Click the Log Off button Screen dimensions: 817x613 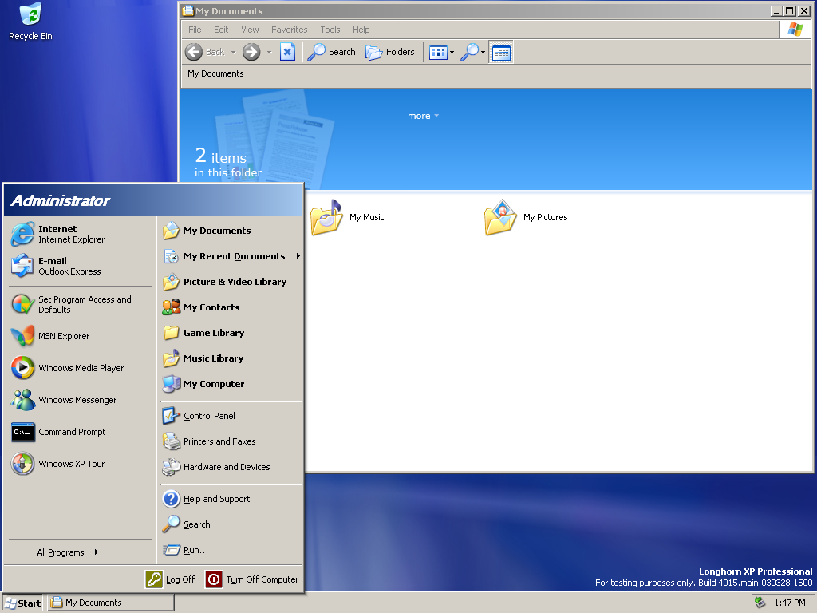pyautogui.click(x=170, y=579)
